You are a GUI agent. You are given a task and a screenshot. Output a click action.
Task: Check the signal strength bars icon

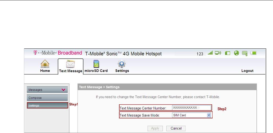pyautogui.click(x=210, y=53)
